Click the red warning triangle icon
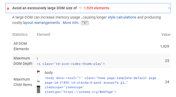176x97 pixels. pos(8,8)
